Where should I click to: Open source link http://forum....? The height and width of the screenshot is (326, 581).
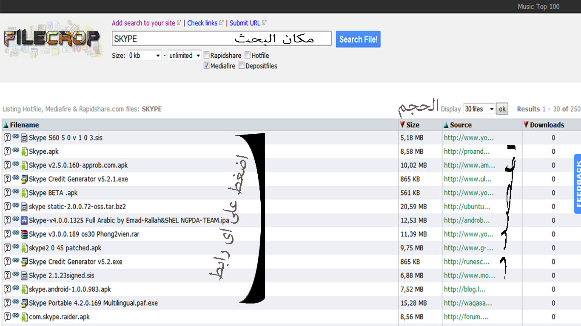click(466, 317)
